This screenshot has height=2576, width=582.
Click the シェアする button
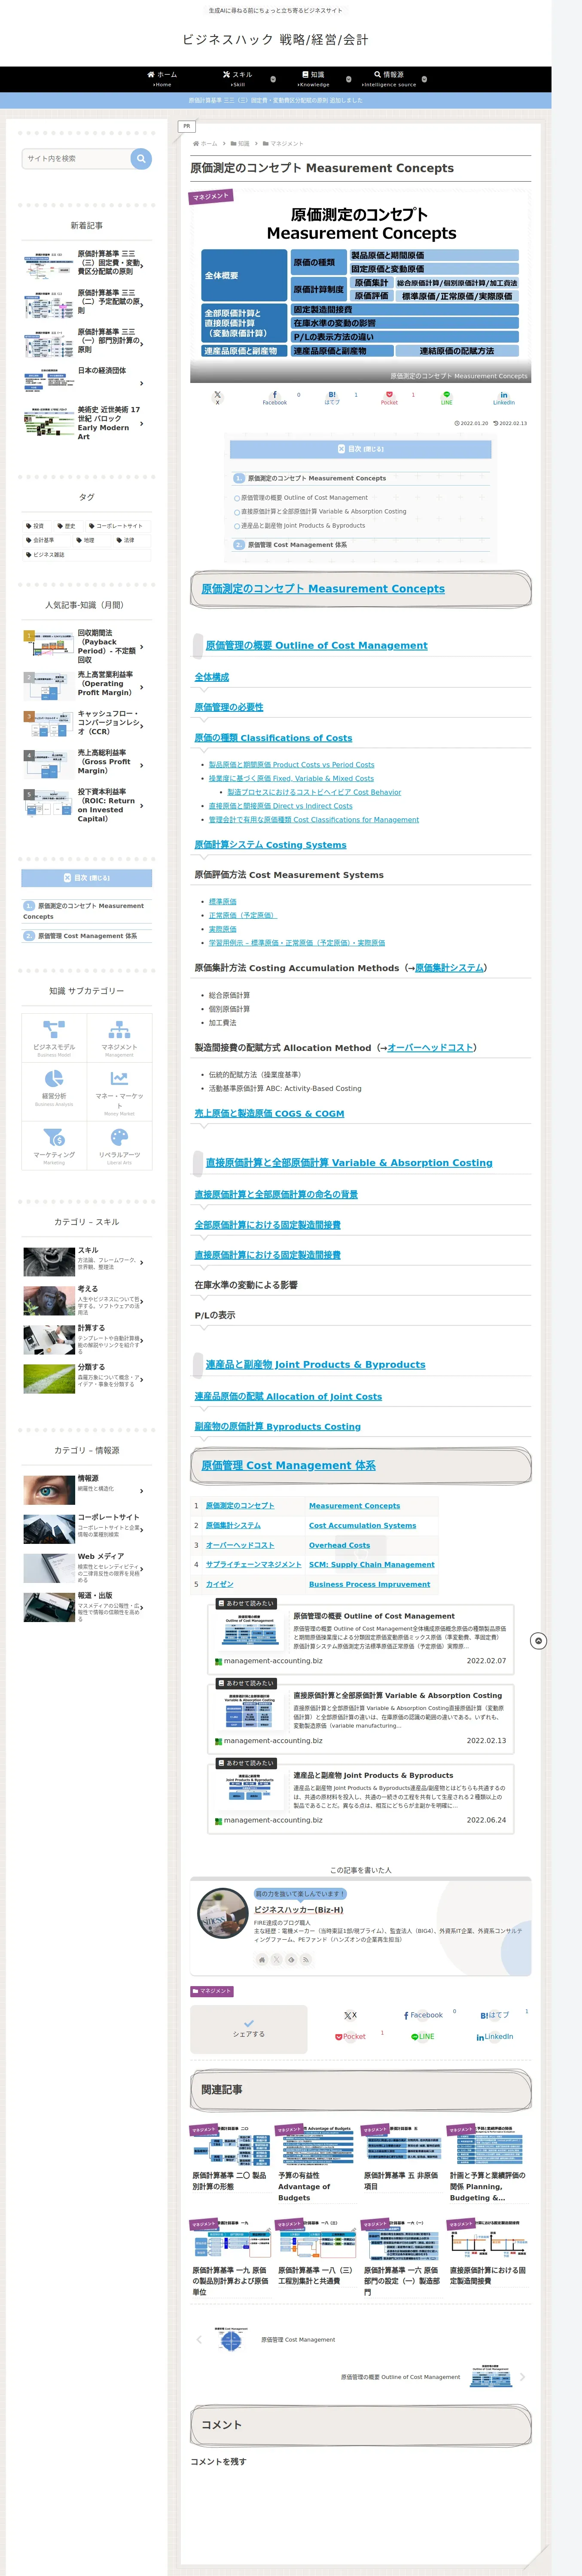click(249, 2029)
